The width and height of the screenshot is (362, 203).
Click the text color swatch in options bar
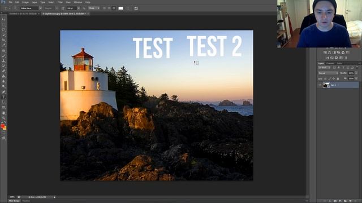120,8
